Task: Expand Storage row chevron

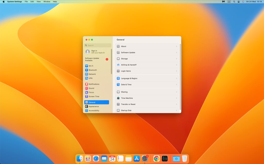Action: (x=176, y=59)
